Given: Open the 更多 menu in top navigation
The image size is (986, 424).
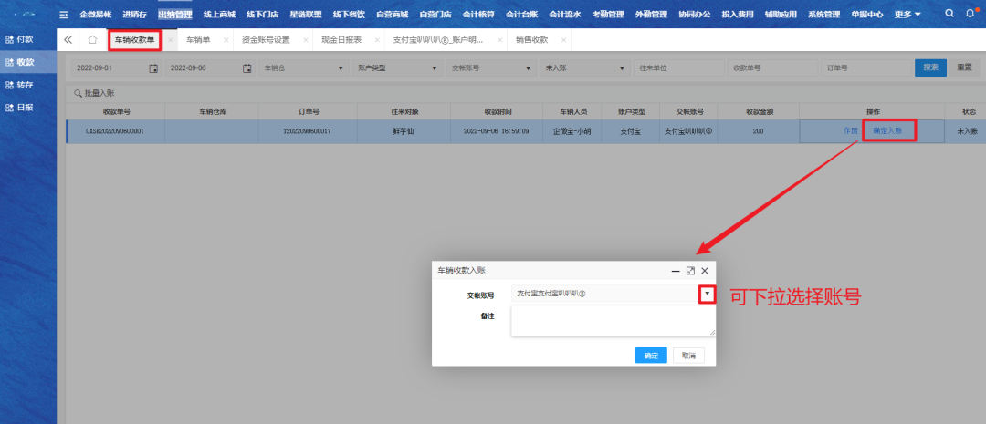Looking at the screenshot, I should (907, 15).
